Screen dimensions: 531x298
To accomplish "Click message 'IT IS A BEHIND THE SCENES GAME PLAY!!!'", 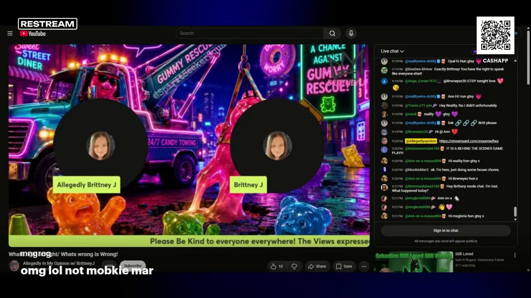I will 448,151.
